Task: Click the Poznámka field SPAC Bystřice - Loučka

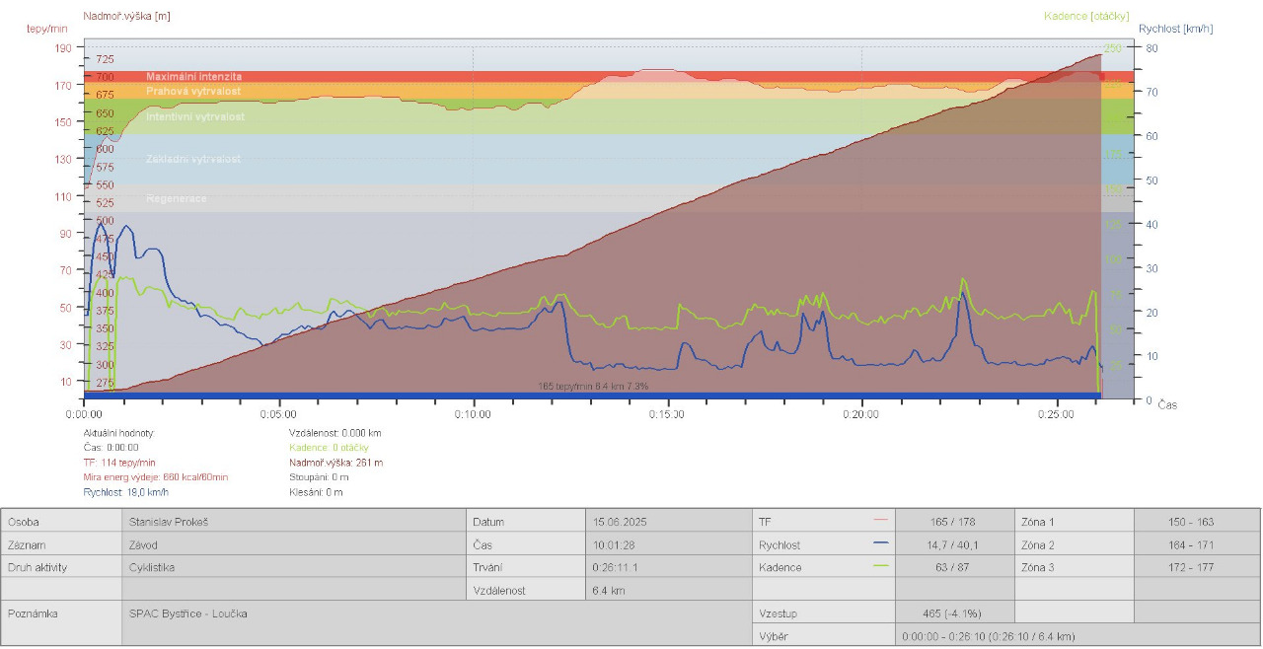Action: [187, 613]
